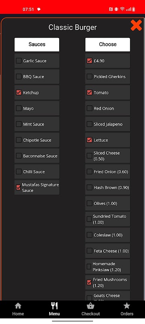Click the Sauces header button
This screenshot has height=324, width=145.
click(x=37, y=45)
